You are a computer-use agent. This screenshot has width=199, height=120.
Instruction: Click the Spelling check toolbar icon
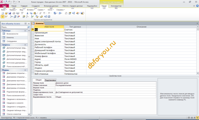[22, 13]
